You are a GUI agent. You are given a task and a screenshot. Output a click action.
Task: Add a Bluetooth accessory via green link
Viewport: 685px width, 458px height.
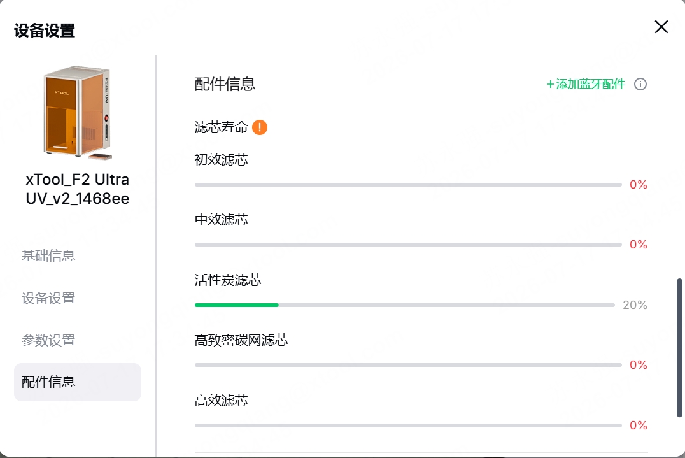pyautogui.click(x=586, y=84)
